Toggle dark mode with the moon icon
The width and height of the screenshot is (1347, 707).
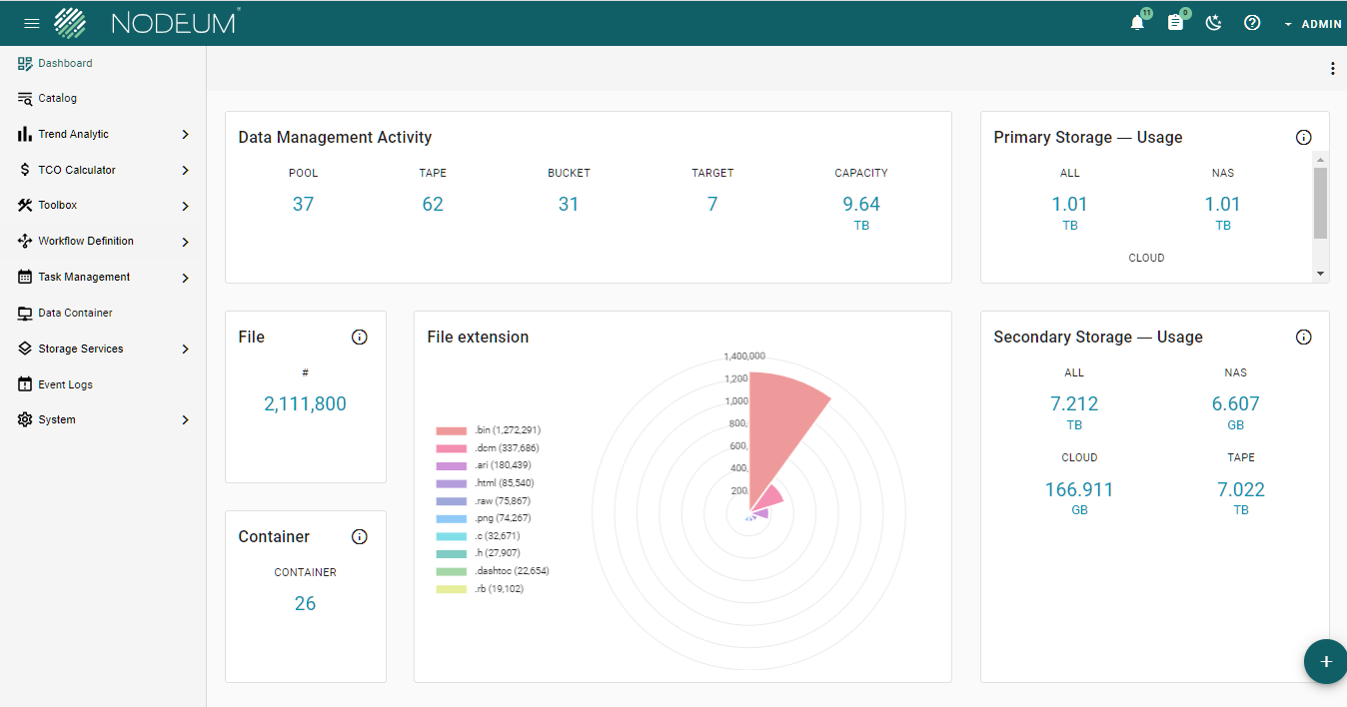[x=1214, y=22]
